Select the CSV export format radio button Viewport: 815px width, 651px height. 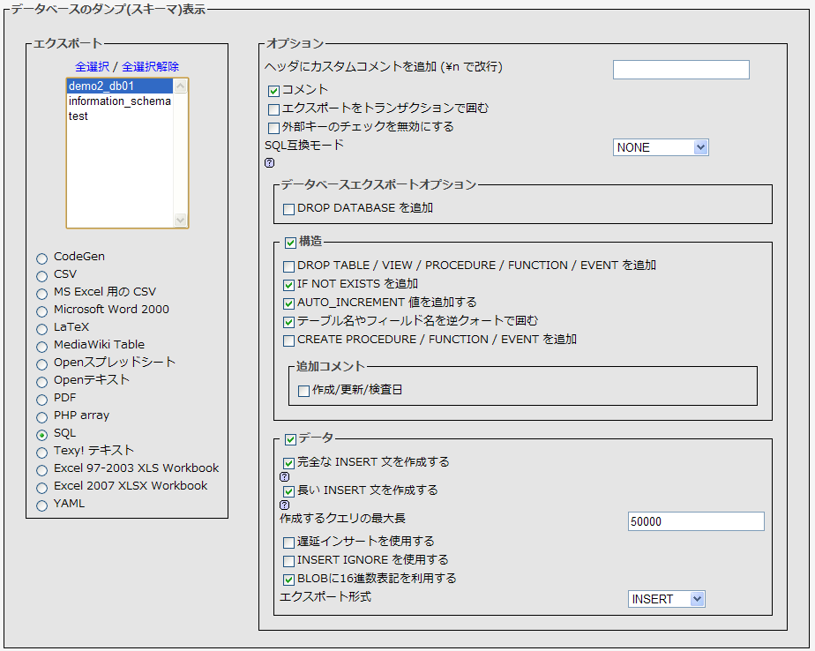pos(41,275)
